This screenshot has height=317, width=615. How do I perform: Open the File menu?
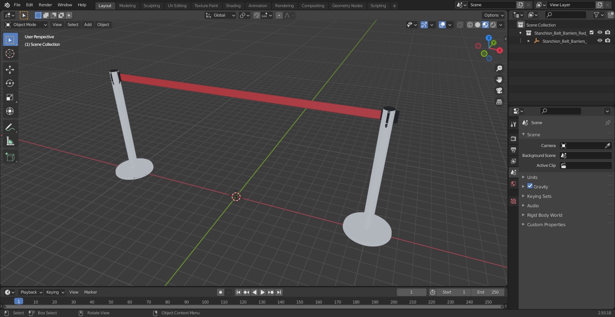pos(17,5)
